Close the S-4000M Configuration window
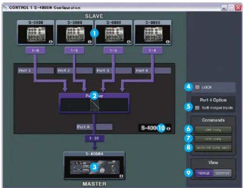 click(238, 8)
